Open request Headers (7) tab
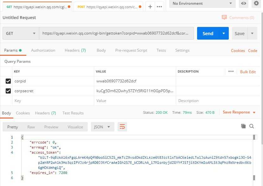263x186 pixels. tap(75, 50)
